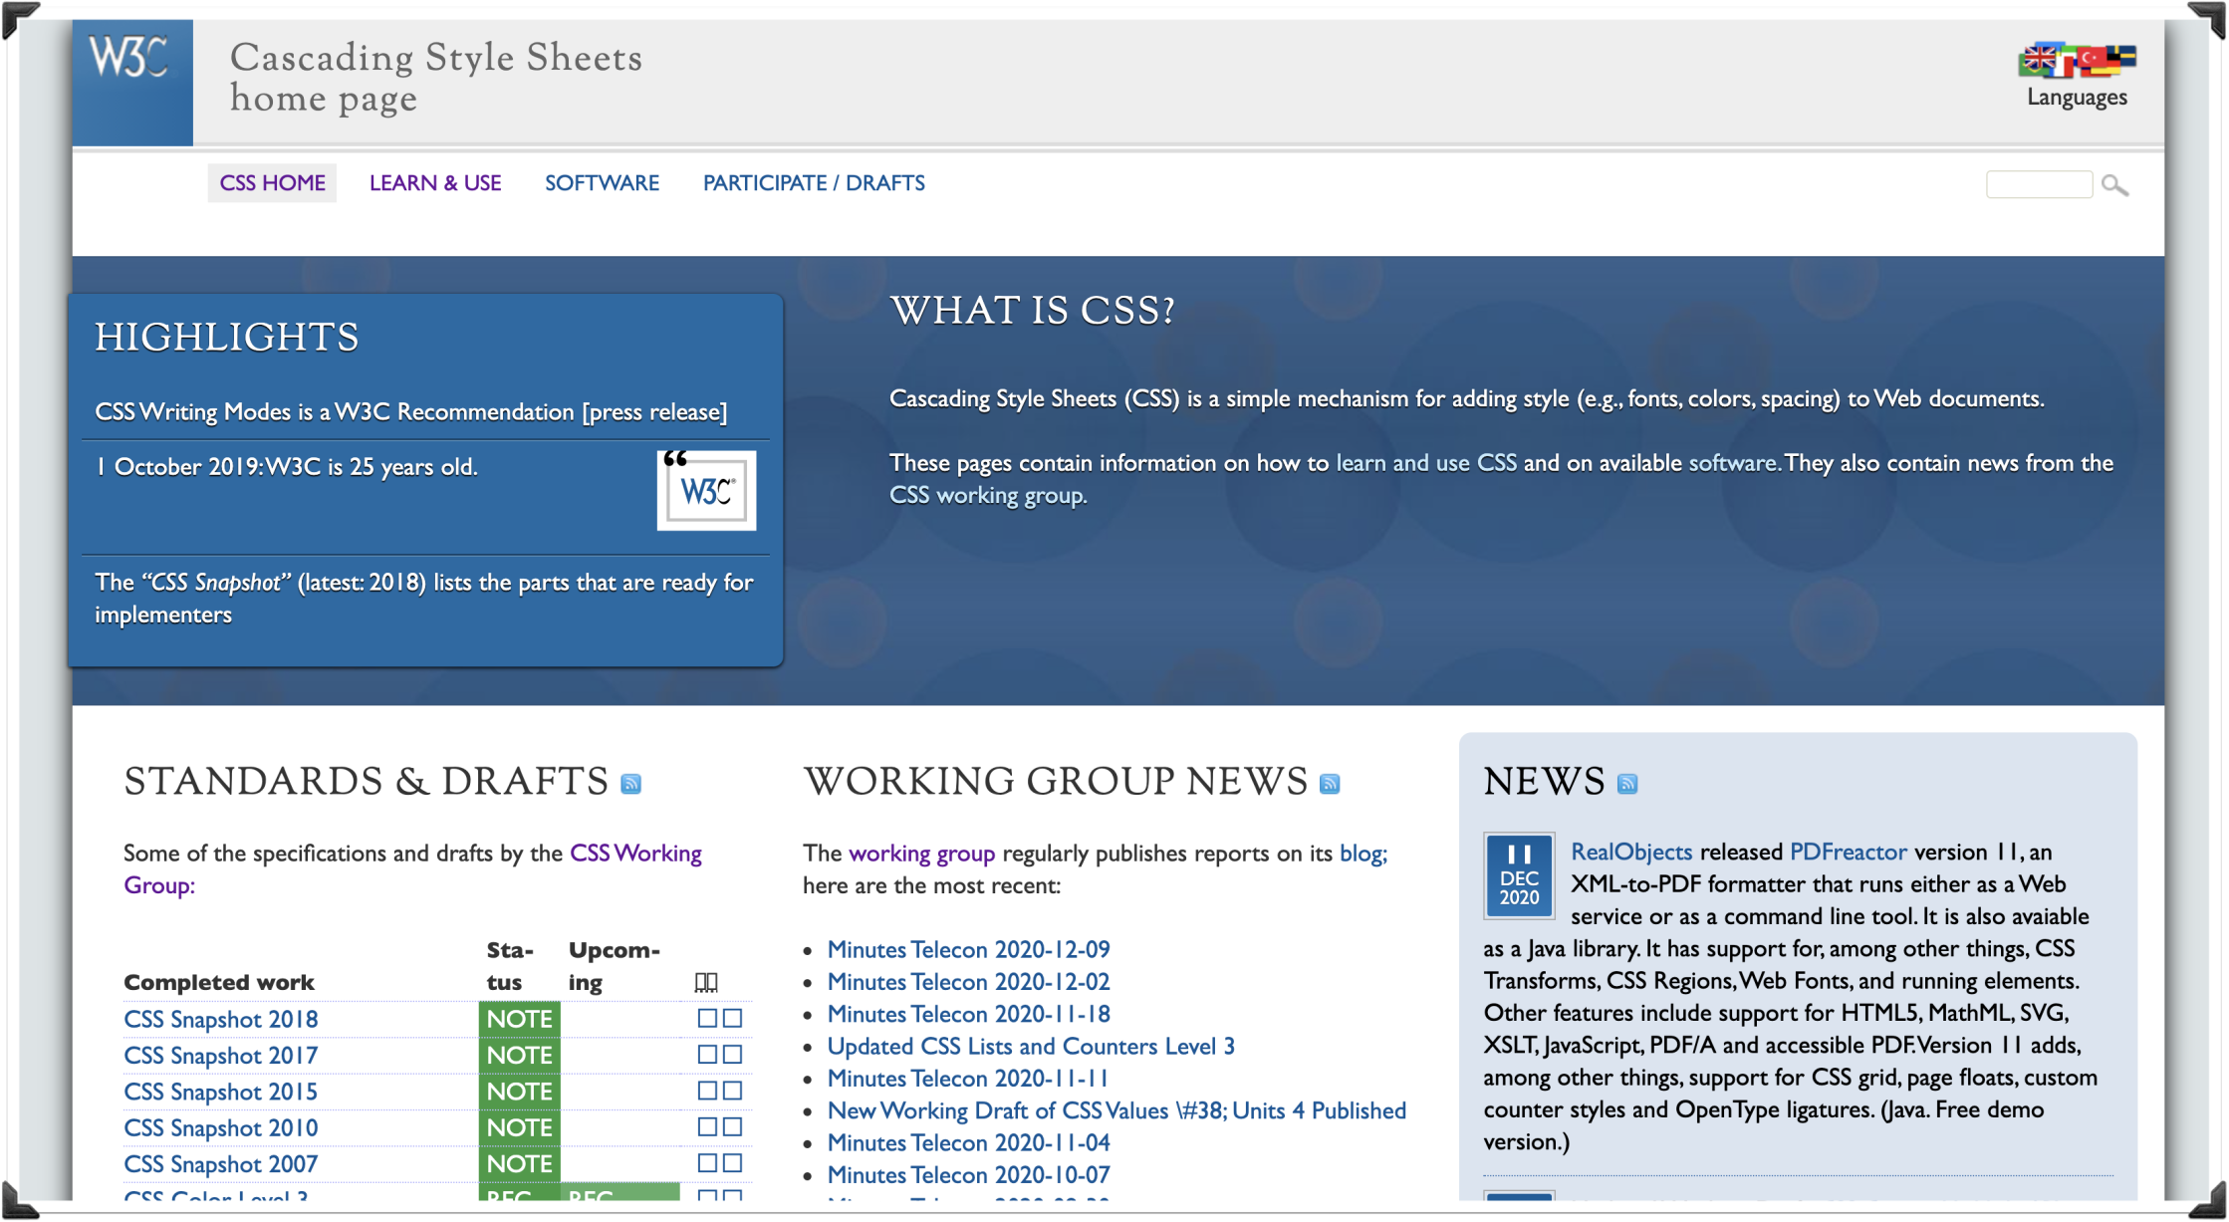Open the Languages flags icon
Screen dimensions: 2229x1222
point(2077,62)
